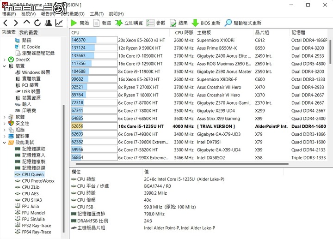Image resolution: width=333 pixels, height=239 pixels.
Task: Sort by 主機板 column header
Action: [x=224, y=32]
